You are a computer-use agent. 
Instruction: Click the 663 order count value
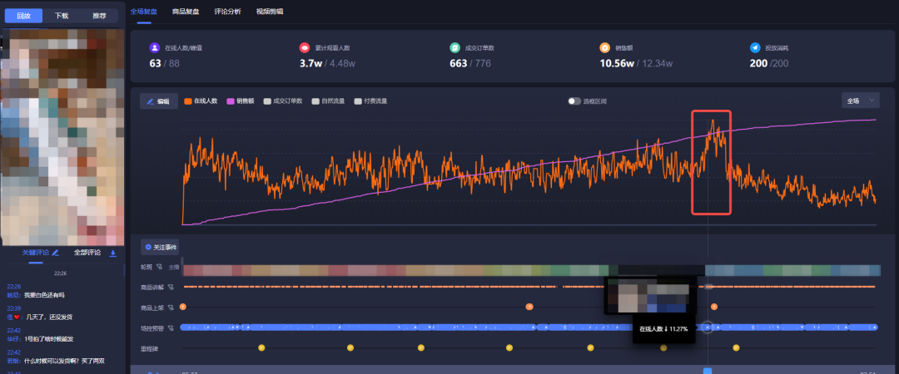[x=458, y=63]
